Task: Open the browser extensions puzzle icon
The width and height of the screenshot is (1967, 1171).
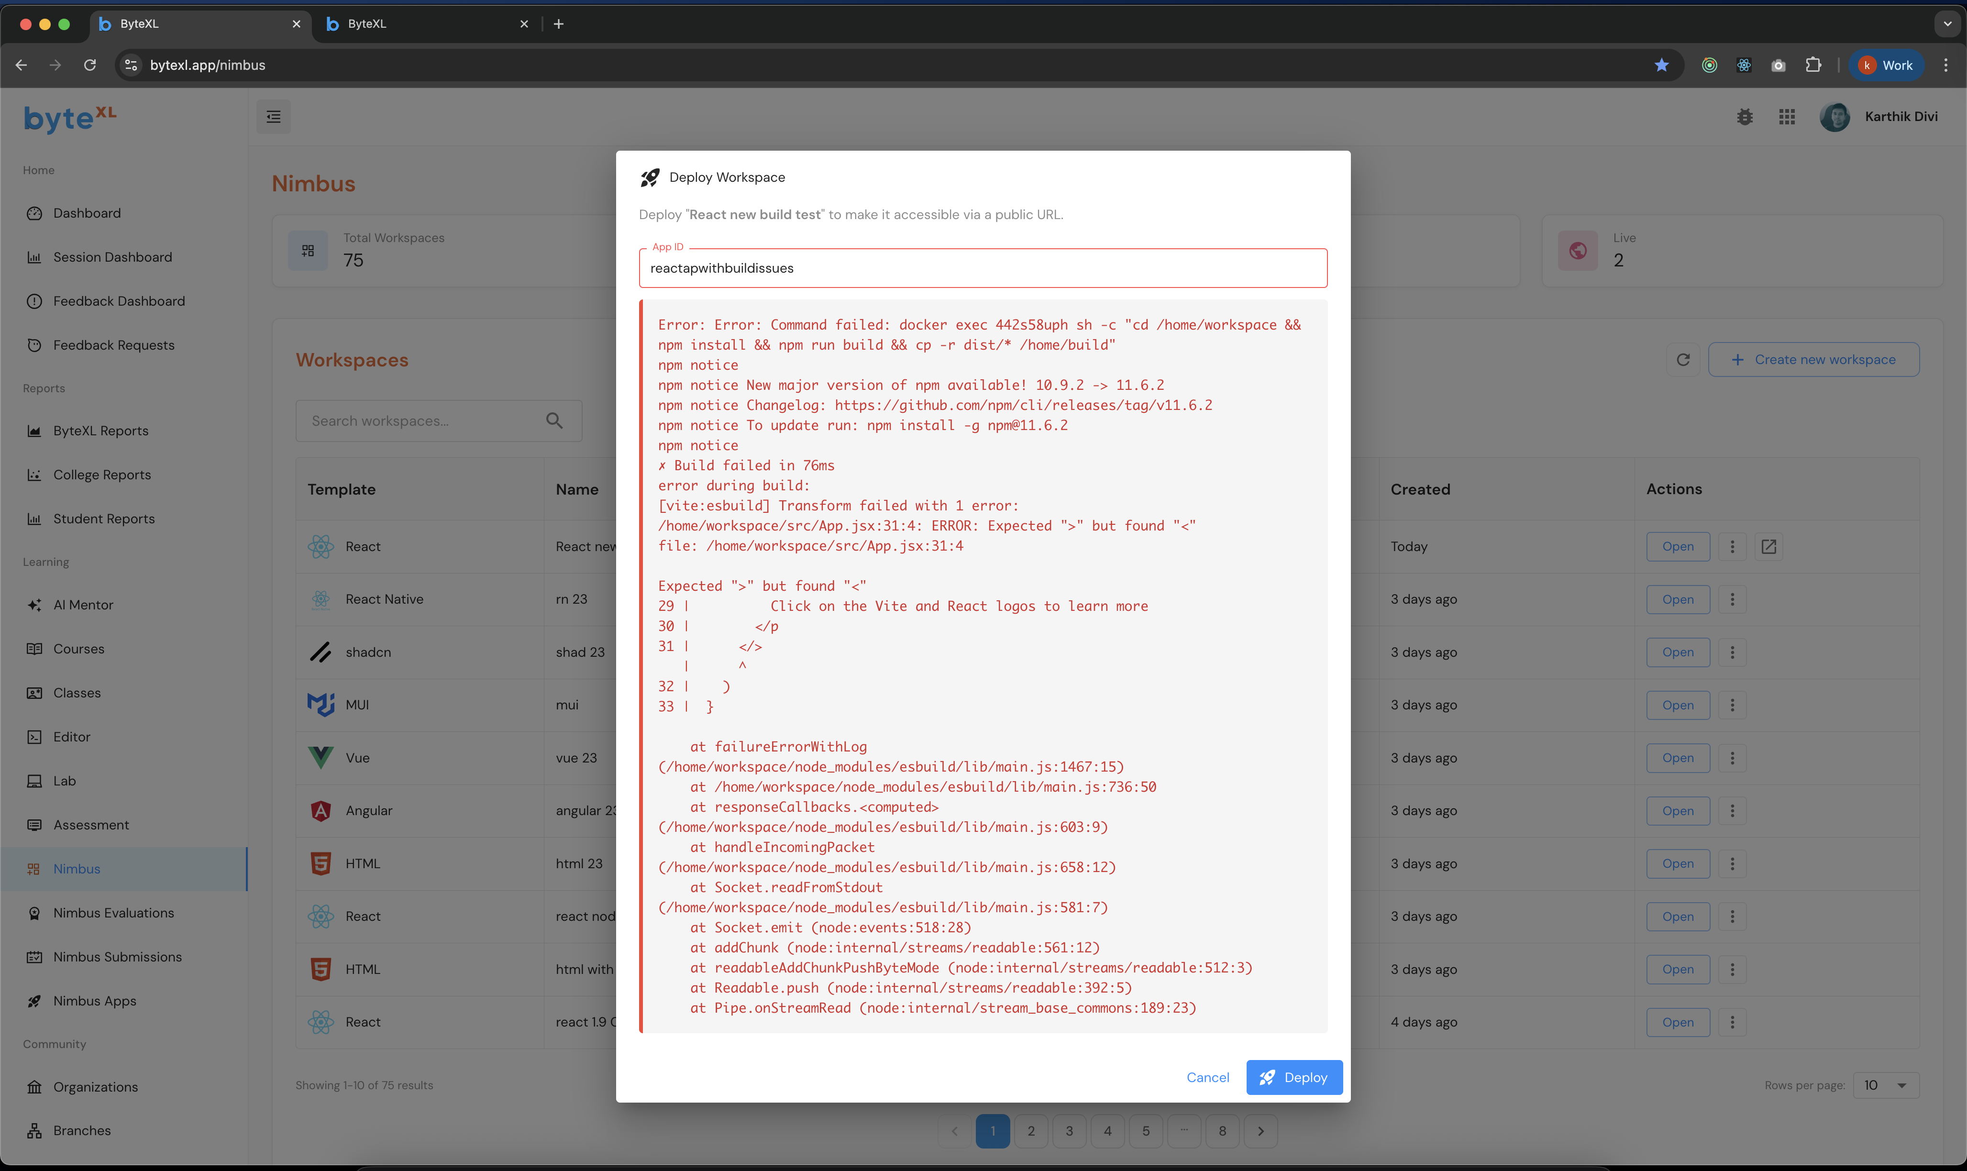Action: [1813, 66]
